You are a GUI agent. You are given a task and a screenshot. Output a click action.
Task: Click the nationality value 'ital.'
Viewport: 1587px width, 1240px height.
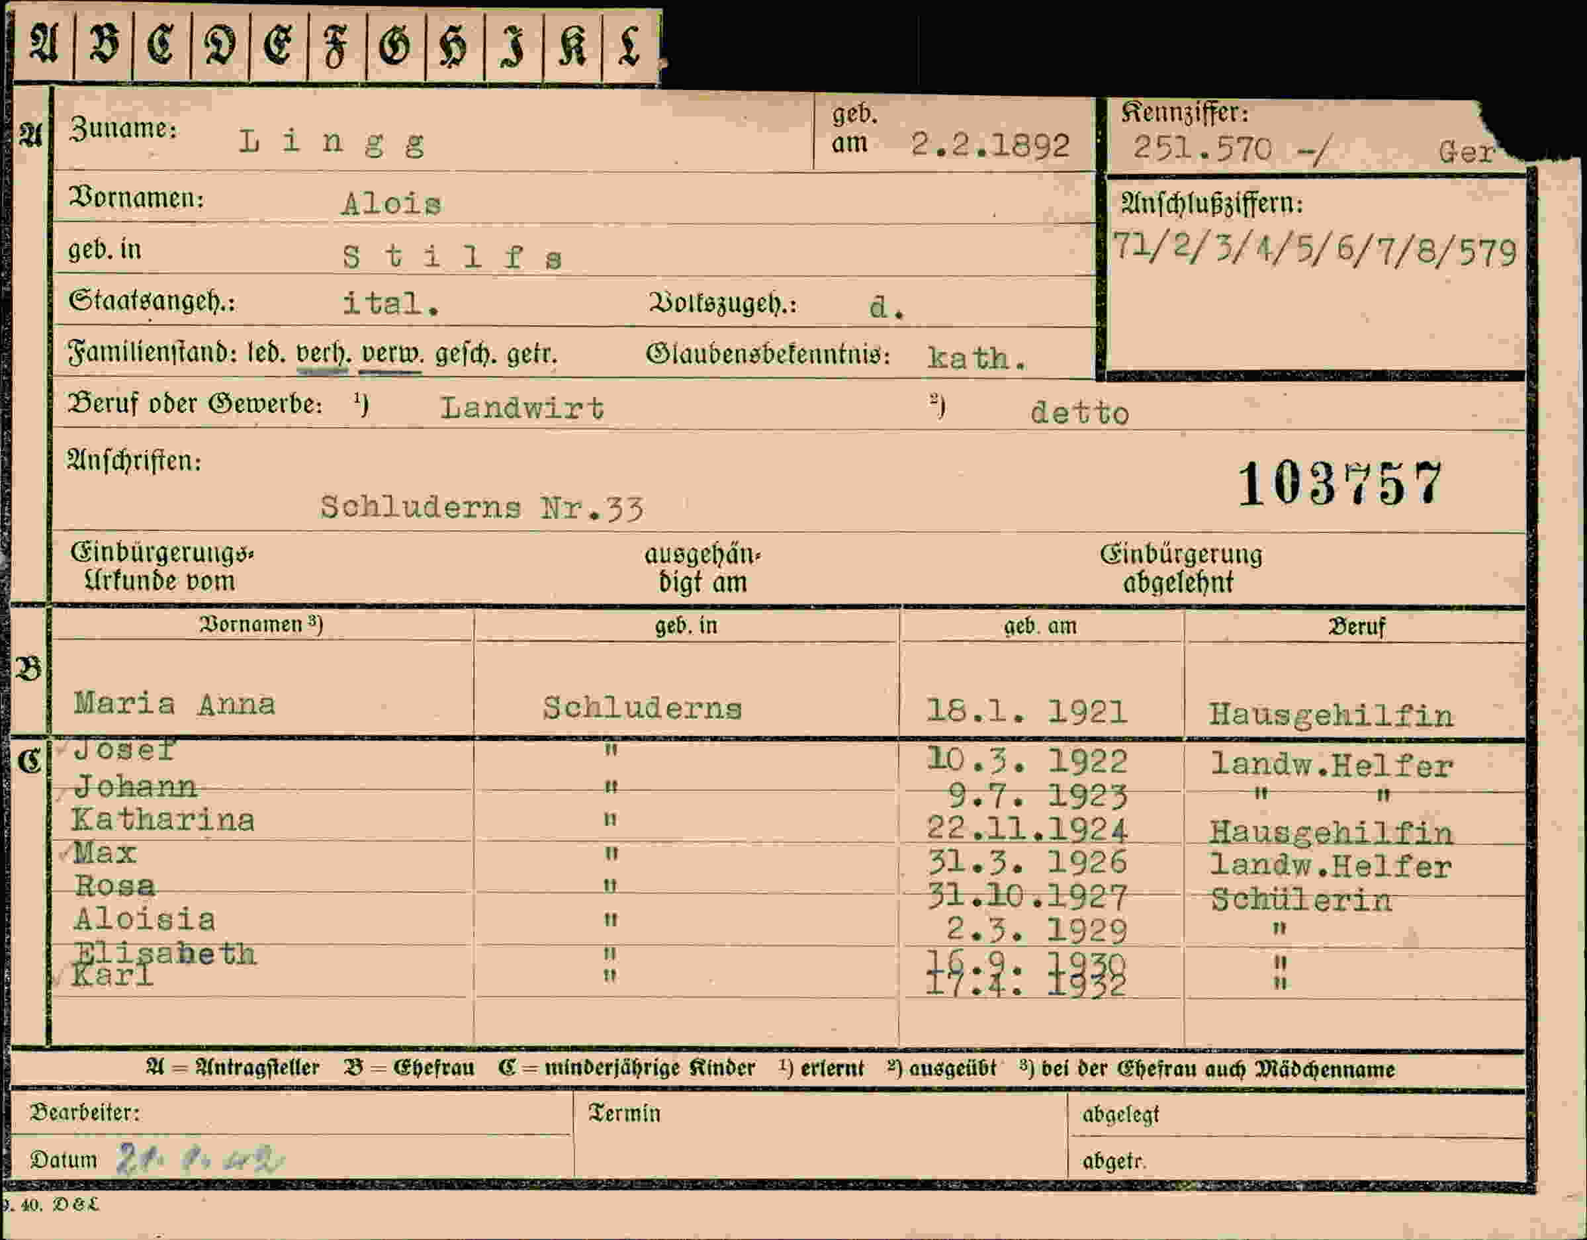(390, 304)
